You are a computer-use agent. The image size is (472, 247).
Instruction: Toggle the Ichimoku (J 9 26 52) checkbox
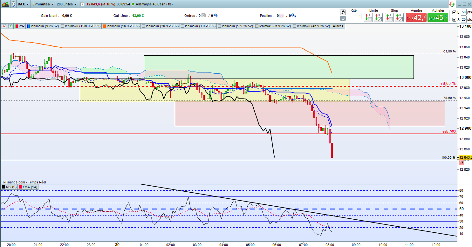point(182,26)
